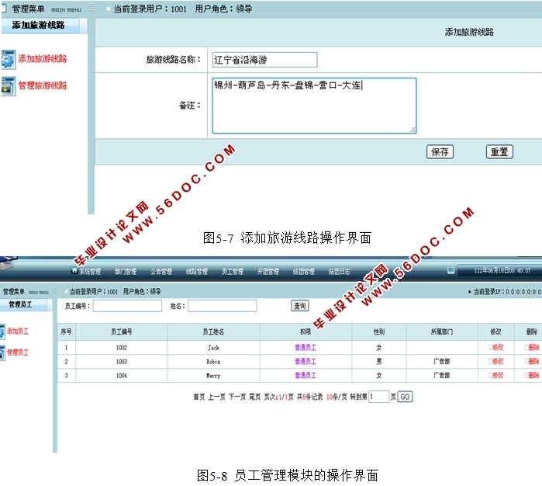
Task: Focus the page number jump field
Action: coord(379,397)
